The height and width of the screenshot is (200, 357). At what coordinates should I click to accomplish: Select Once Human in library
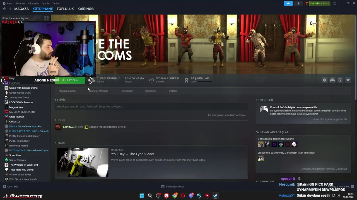[x=17, y=117]
